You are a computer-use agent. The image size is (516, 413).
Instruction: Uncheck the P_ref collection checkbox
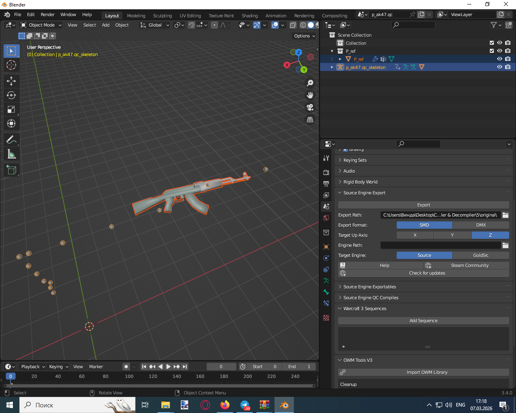(x=491, y=51)
